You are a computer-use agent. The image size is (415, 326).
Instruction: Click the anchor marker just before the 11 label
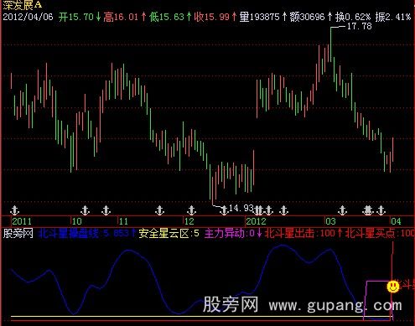pos(106,210)
